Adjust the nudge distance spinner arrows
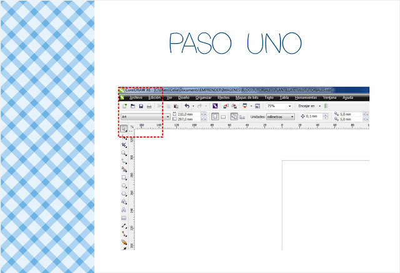 [x=325, y=116]
